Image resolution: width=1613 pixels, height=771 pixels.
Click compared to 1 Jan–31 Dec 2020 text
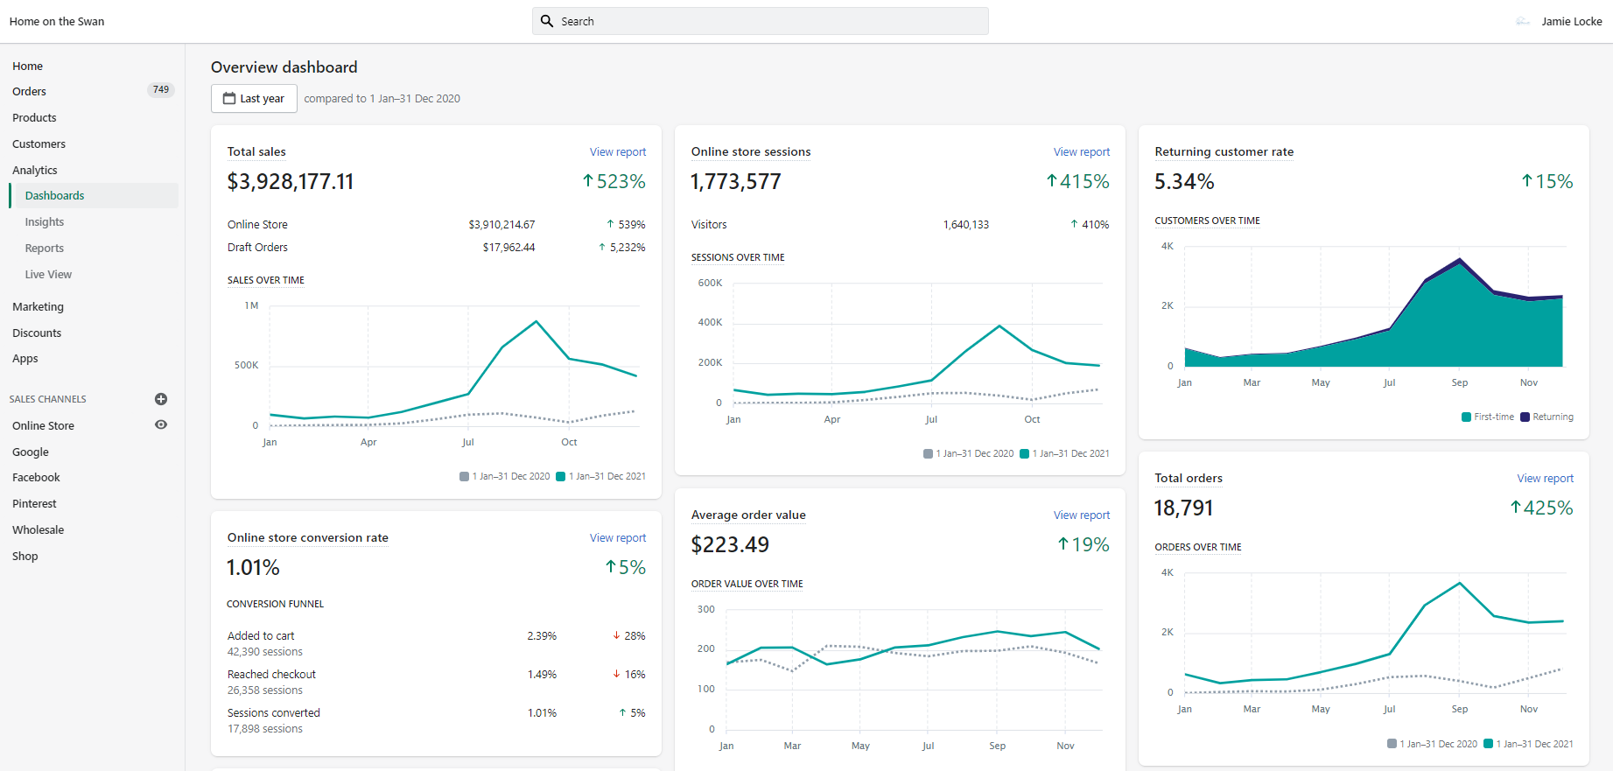(382, 98)
